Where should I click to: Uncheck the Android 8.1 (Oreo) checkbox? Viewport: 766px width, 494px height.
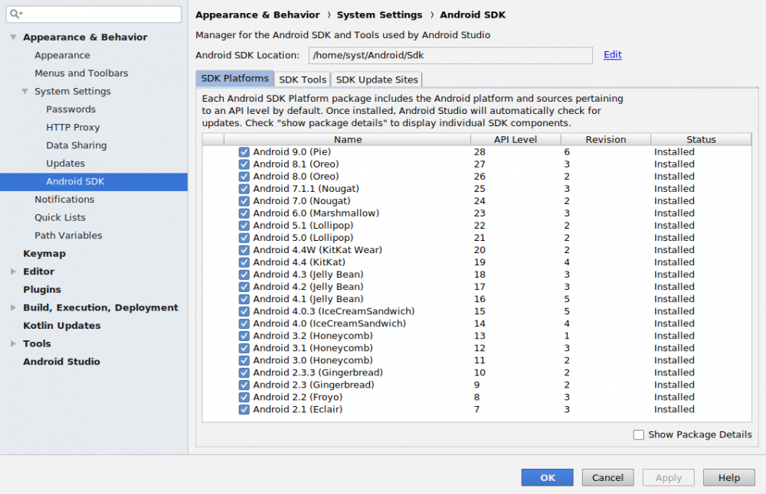click(x=244, y=164)
